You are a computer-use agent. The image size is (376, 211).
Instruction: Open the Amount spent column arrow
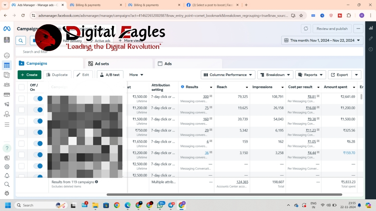point(354,87)
